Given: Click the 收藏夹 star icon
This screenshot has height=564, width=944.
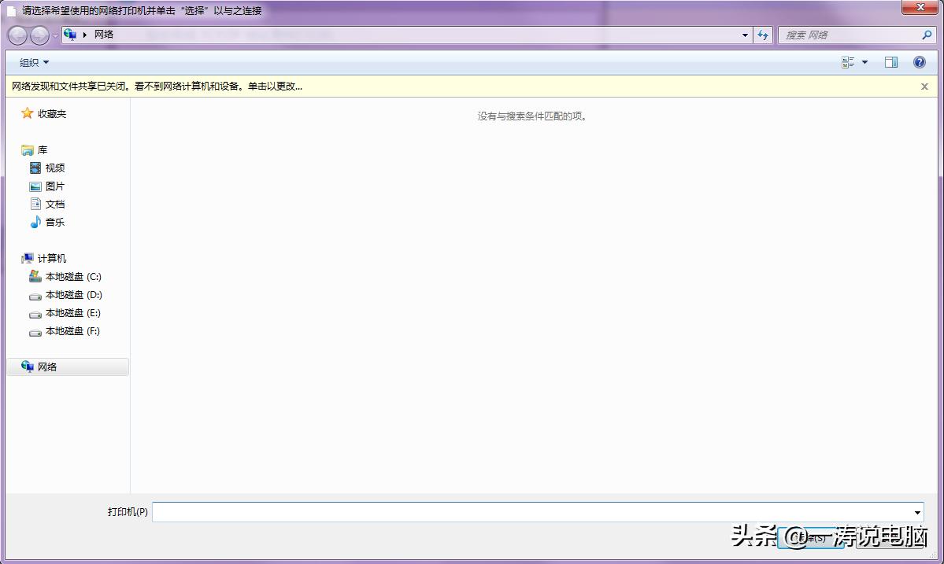Looking at the screenshot, I should tap(26, 113).
